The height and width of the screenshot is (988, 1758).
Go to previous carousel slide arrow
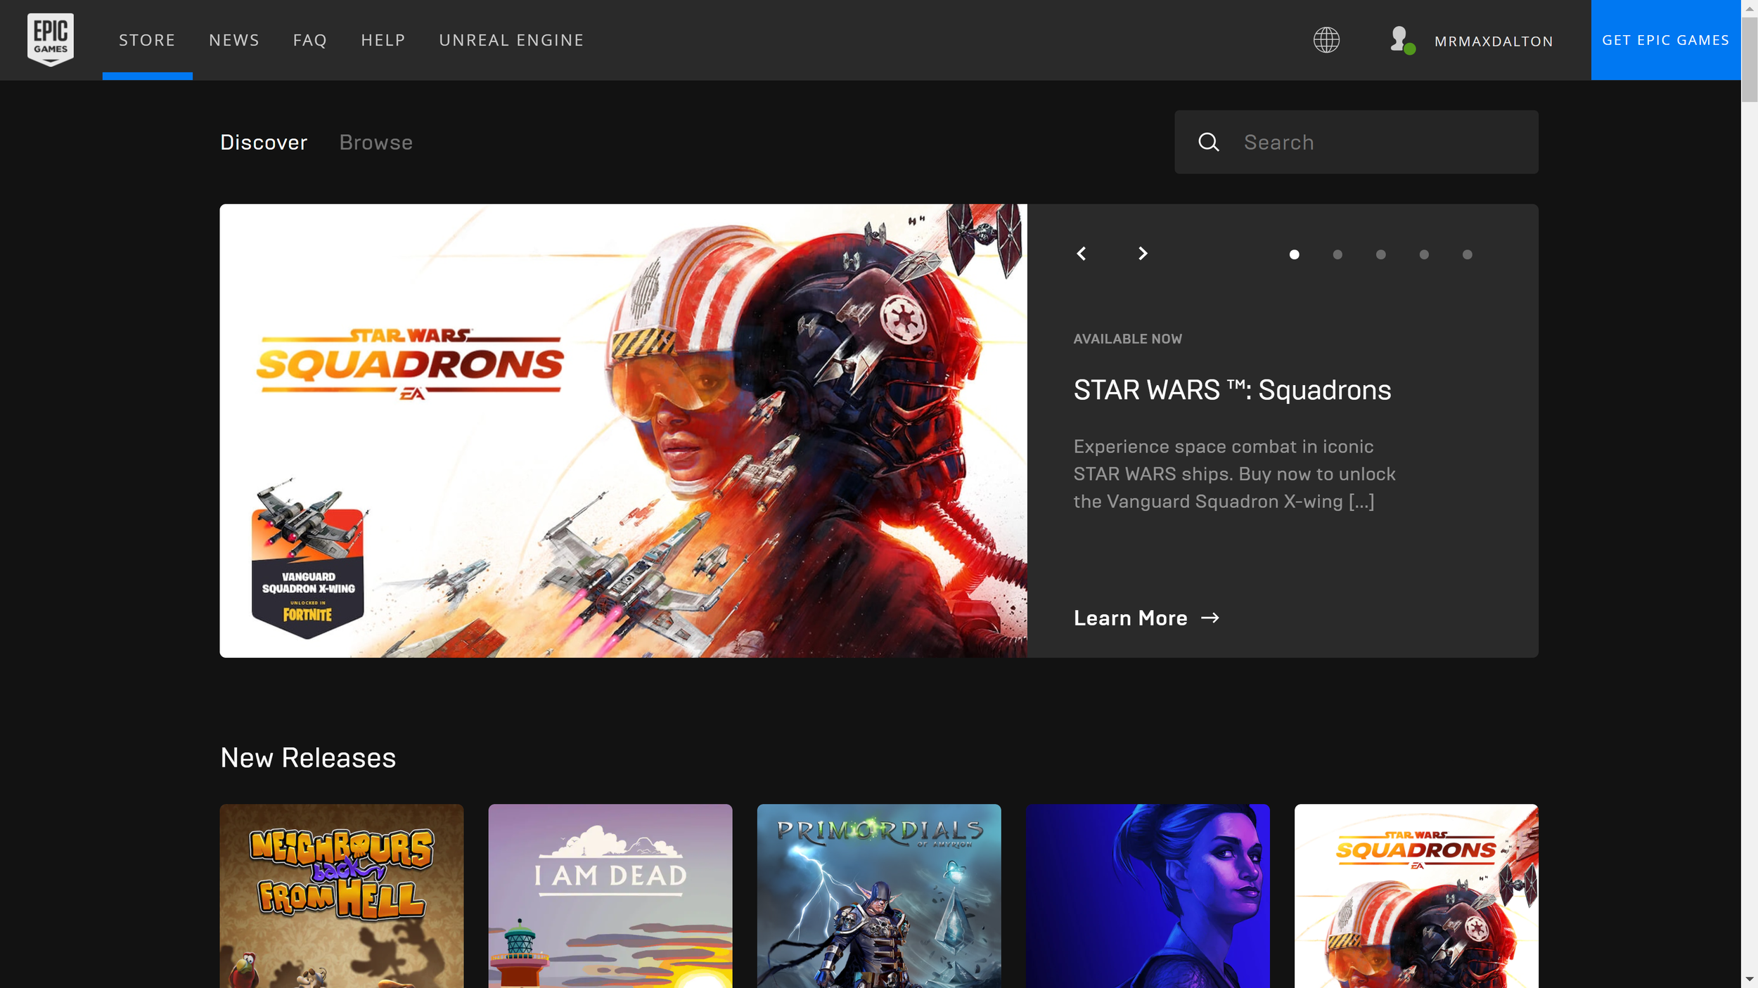tap(1082, 254)
